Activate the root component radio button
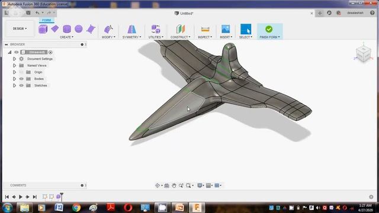The image size is (379, 213). coord(50,52)
